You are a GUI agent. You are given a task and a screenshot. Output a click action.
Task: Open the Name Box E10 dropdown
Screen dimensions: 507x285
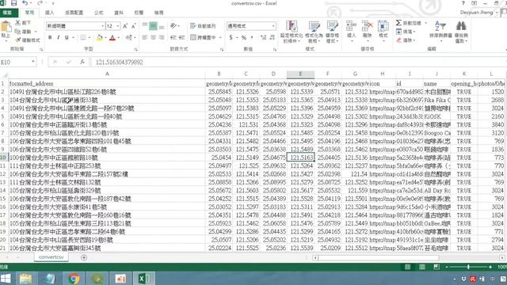click(x=33, y=62)
